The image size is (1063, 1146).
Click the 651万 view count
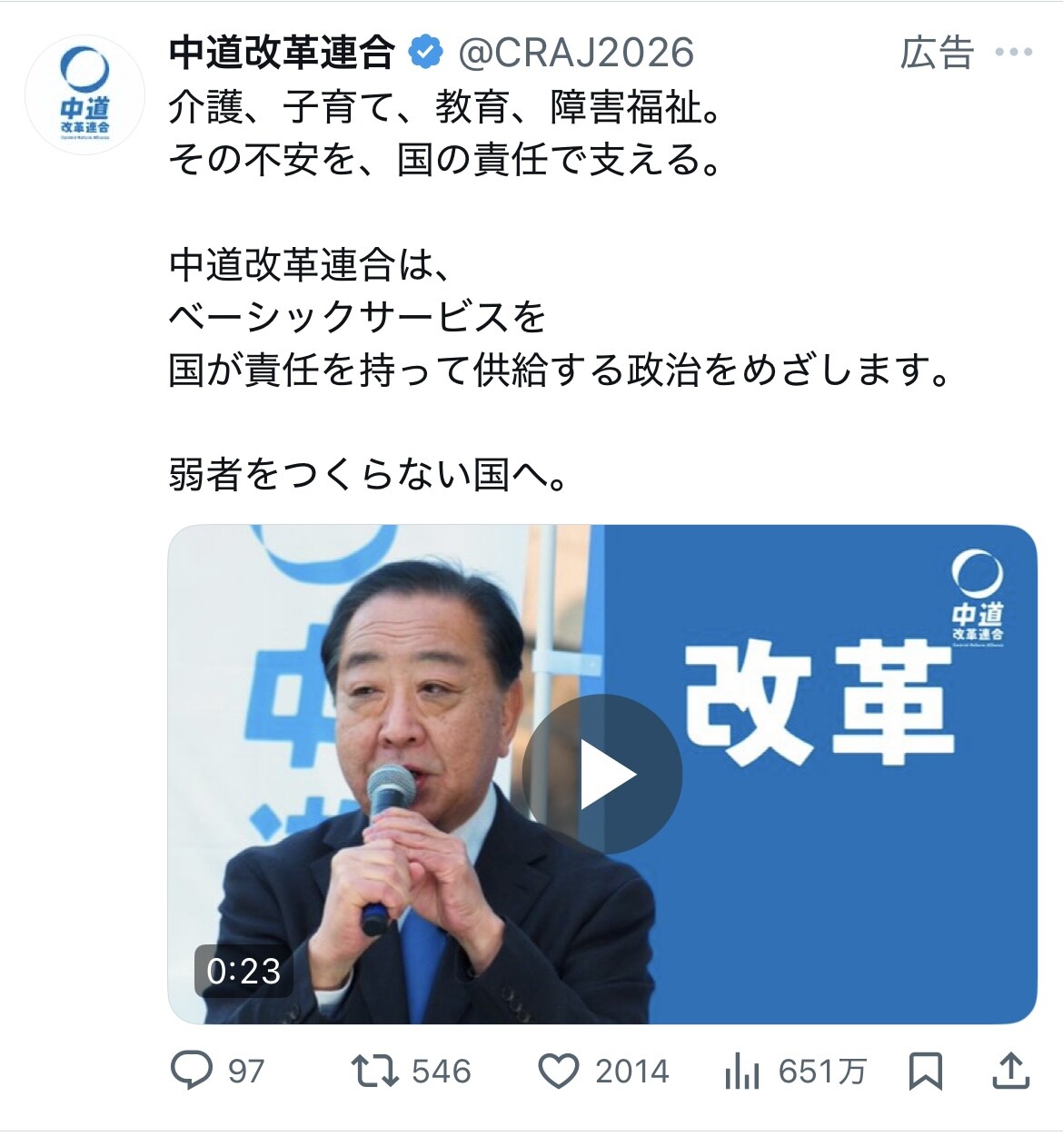tap(822, 1072)
